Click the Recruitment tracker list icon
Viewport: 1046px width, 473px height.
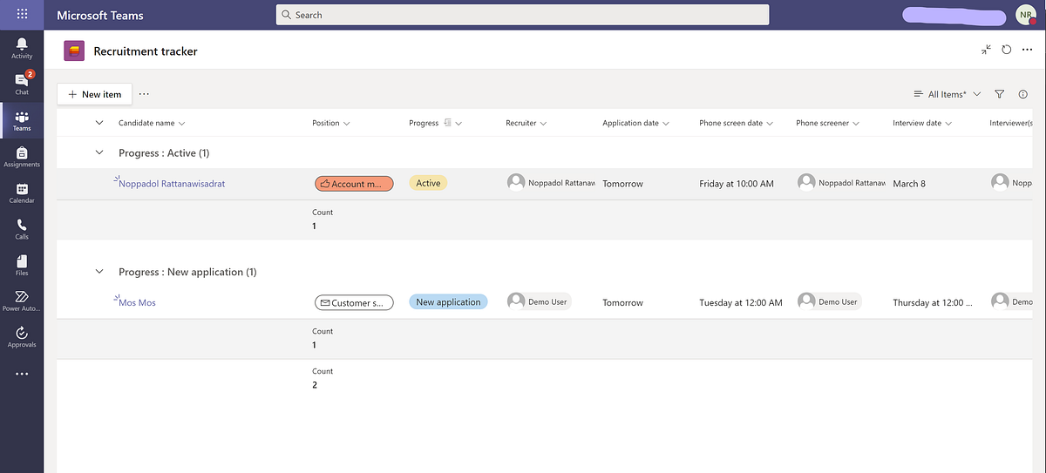click(74, 51)
